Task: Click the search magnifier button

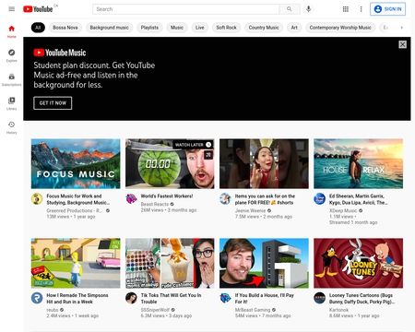Action: pos(290,9)
